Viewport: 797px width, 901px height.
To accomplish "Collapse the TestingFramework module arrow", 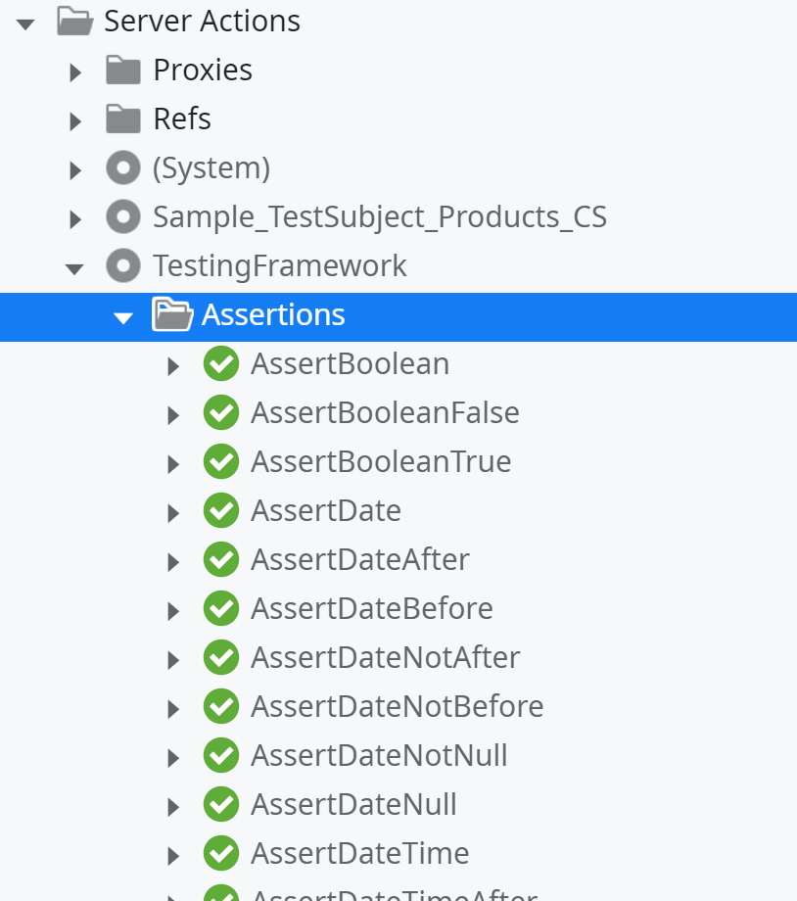I will click(x=74, y=267).
